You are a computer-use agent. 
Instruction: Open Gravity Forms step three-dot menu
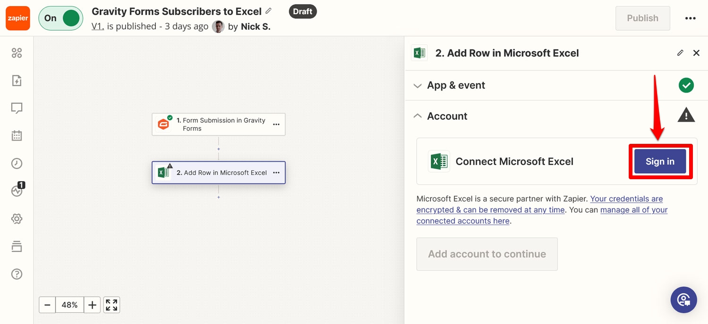276,125
